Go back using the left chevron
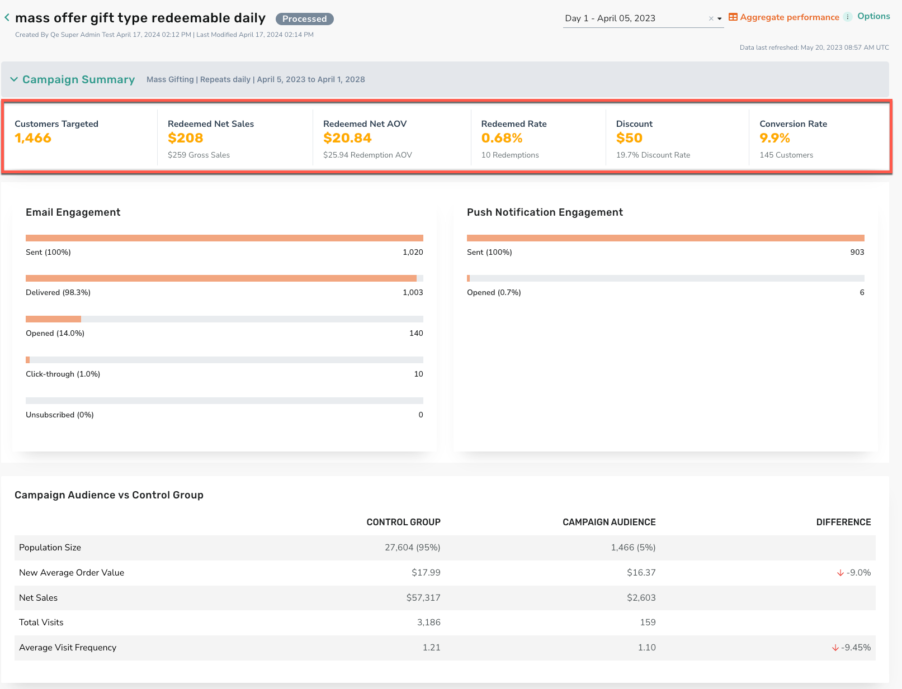 coord(7,18)
